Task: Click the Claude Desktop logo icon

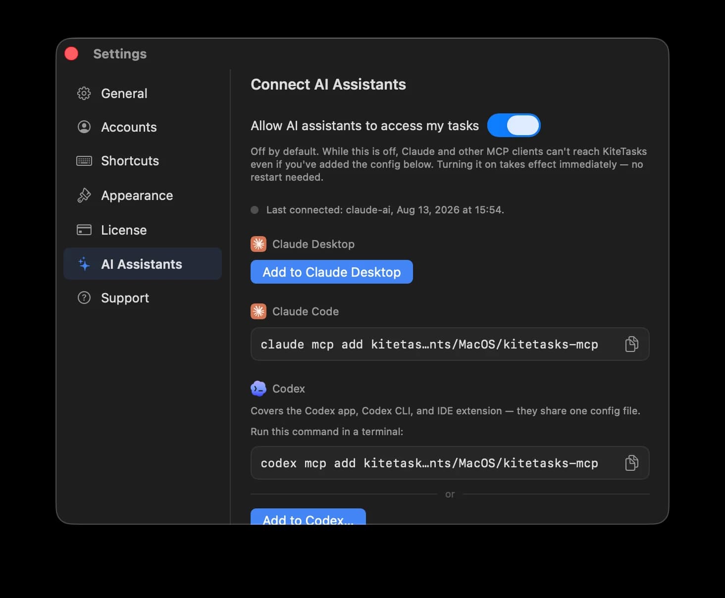Action: [x=259, y=244]
